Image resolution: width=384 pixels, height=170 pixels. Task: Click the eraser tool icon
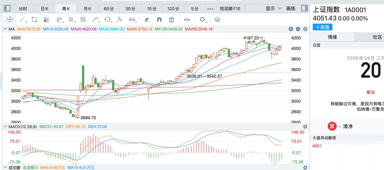click(147, 20)
